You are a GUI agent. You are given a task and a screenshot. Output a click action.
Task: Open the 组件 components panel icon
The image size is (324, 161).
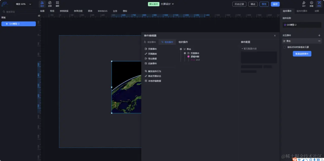pyautogui.click(x=42, y=4)
